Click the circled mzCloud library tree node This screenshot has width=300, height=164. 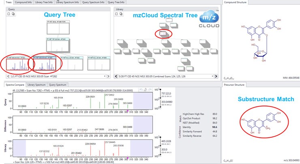pyautogui.click(x=163, y=32)
